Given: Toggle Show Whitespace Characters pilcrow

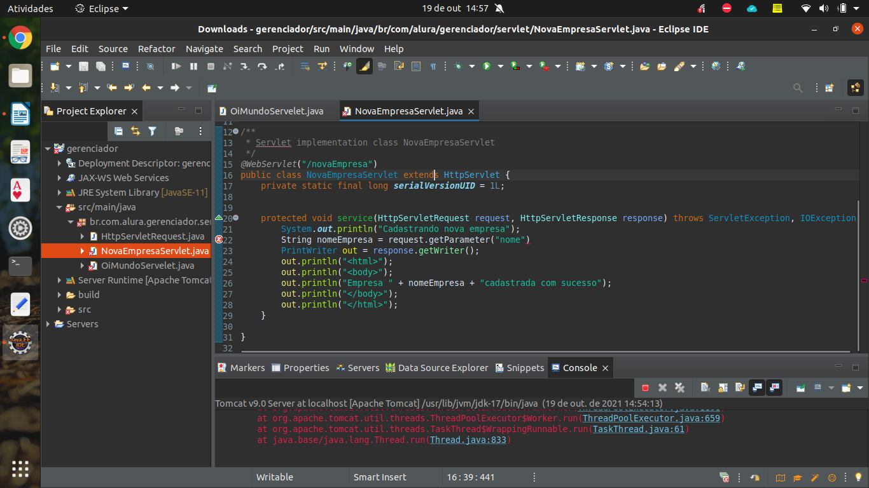Looking at the screenshot, I should [x=433, y=66].
